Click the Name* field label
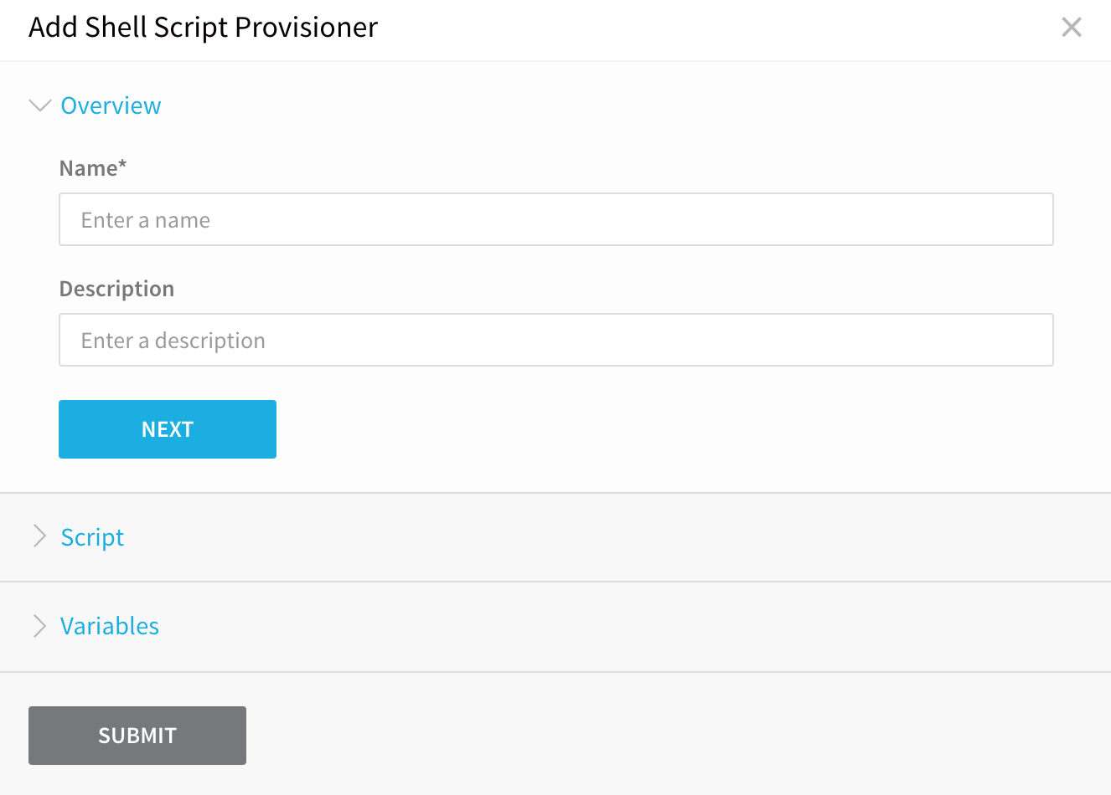The width and height of the screenshot is (1111, 795). click(x=93, y=168)
